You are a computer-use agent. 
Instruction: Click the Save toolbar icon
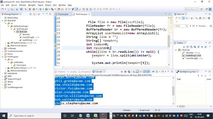point(9,9)
